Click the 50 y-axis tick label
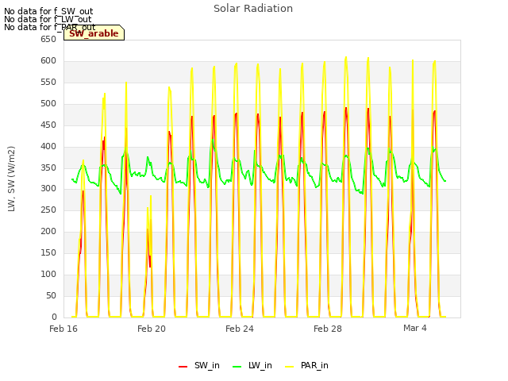Viewport: 508px width, 381px height. tap(51, 295)
